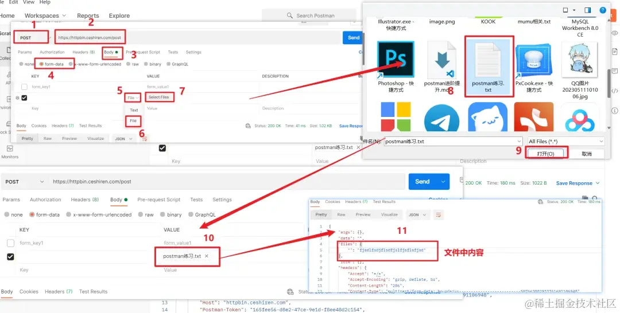
Task: Toggle wrap-lines icon in the blue-bordered response panel
Action: tap(439, 215)
